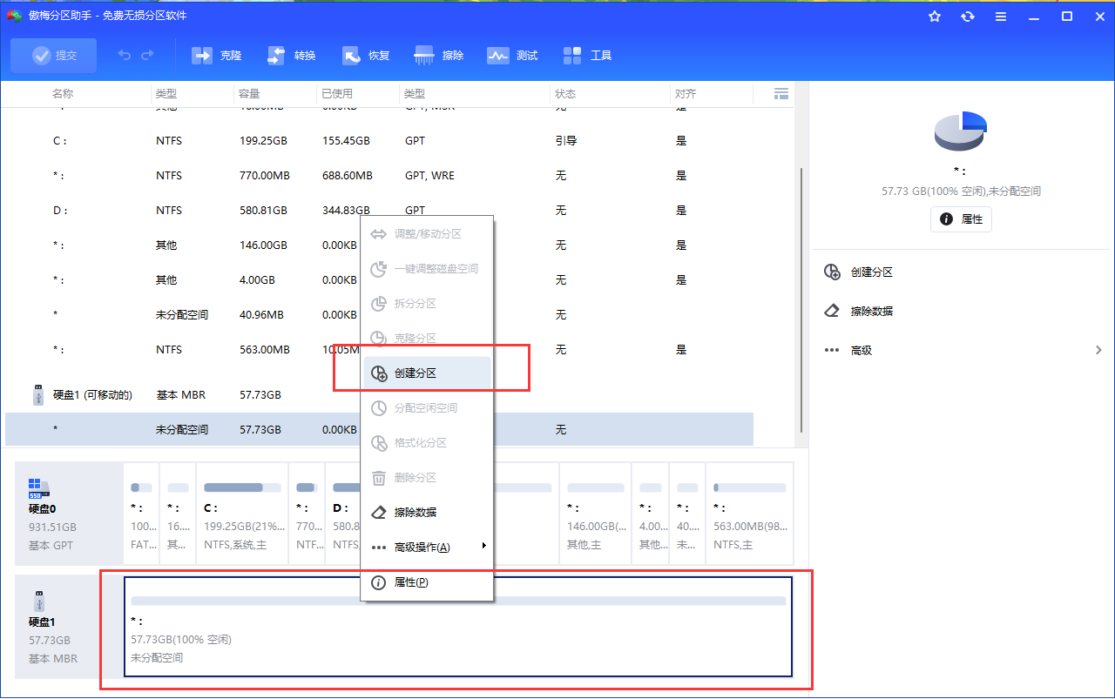Open the 恢复 (recover) toolbar tool
Viewport: 1115px width, 699px height.
point(366,56)
